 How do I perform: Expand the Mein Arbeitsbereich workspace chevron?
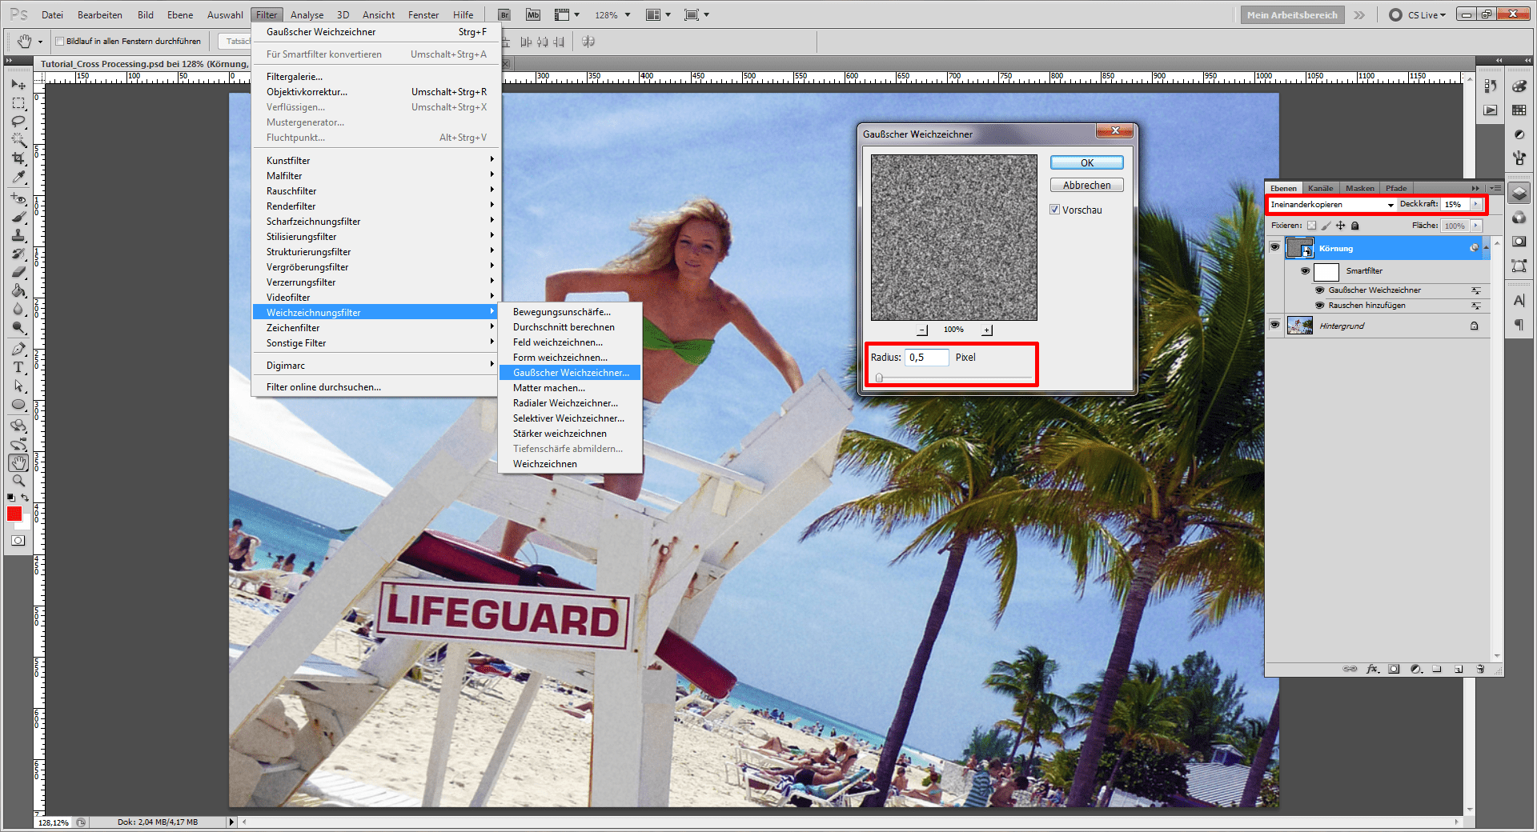(1359, 15)
